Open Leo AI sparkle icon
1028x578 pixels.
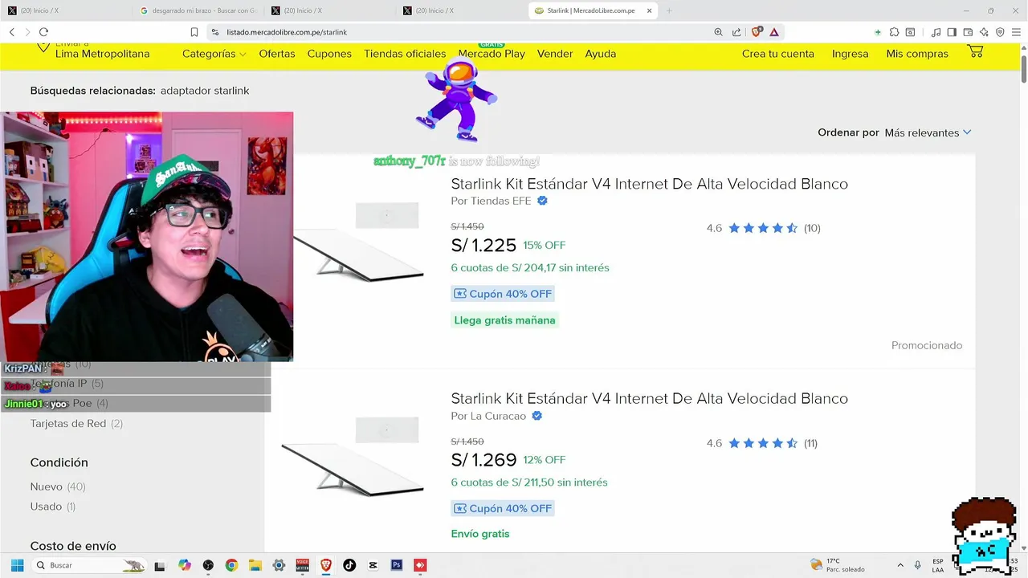(x=984, y=32)
